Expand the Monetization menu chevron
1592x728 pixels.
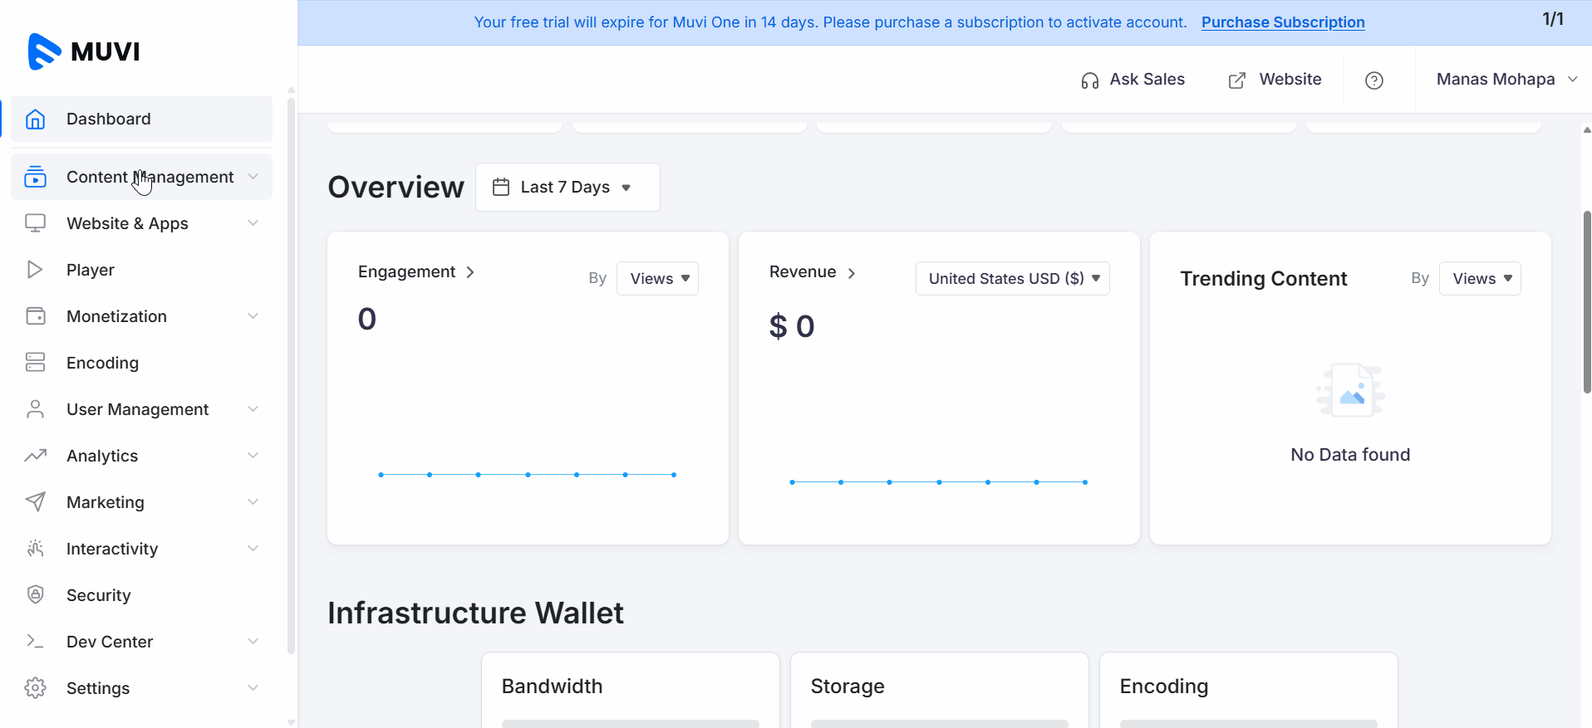(253, 316)
